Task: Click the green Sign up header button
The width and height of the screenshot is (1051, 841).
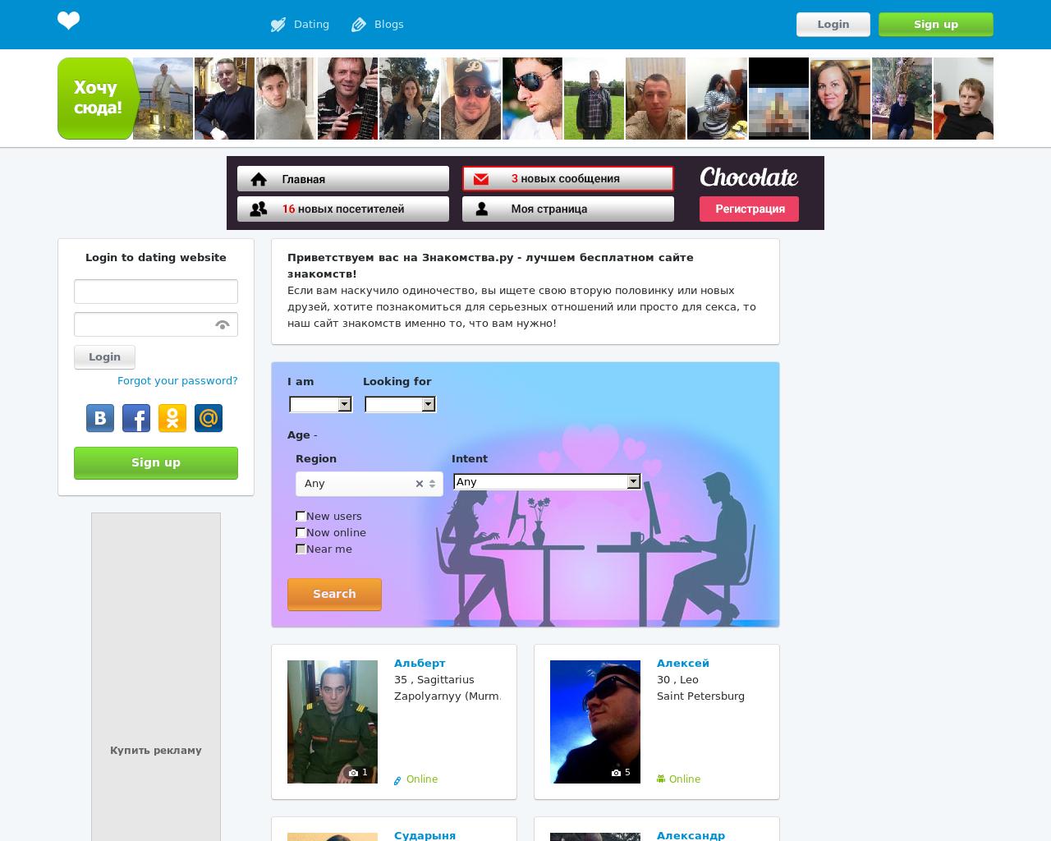Action: [935, 24]
